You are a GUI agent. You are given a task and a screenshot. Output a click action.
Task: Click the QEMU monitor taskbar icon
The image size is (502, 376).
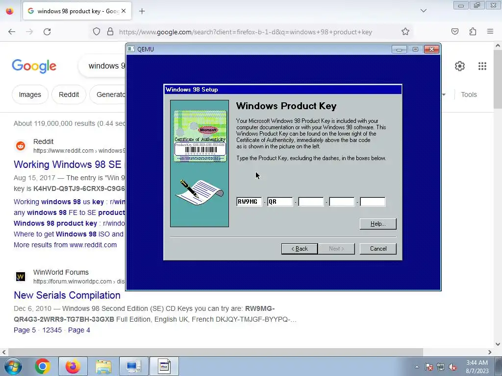133,366
